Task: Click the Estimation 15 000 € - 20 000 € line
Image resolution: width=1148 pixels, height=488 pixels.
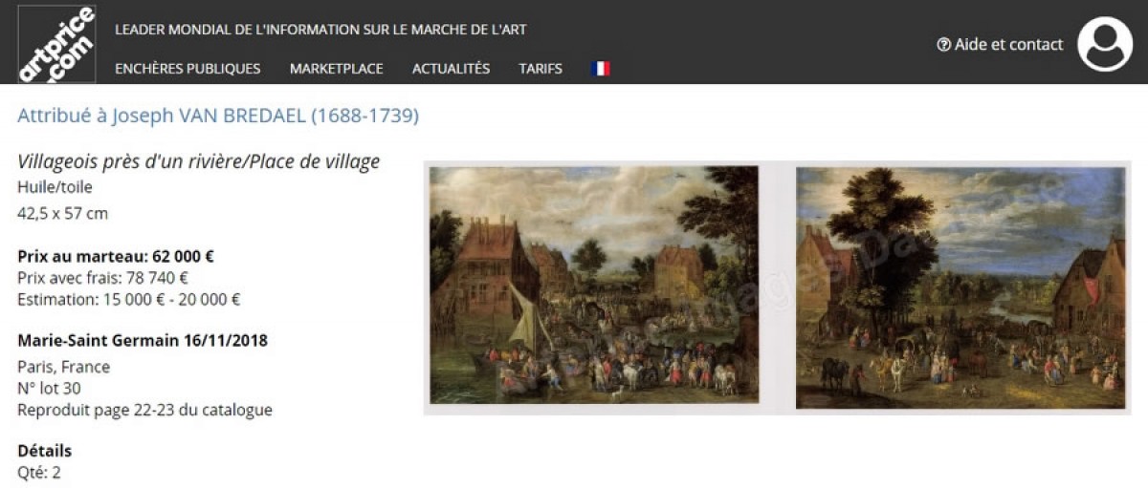Action: pyautogui.click(x=128, y=299)
